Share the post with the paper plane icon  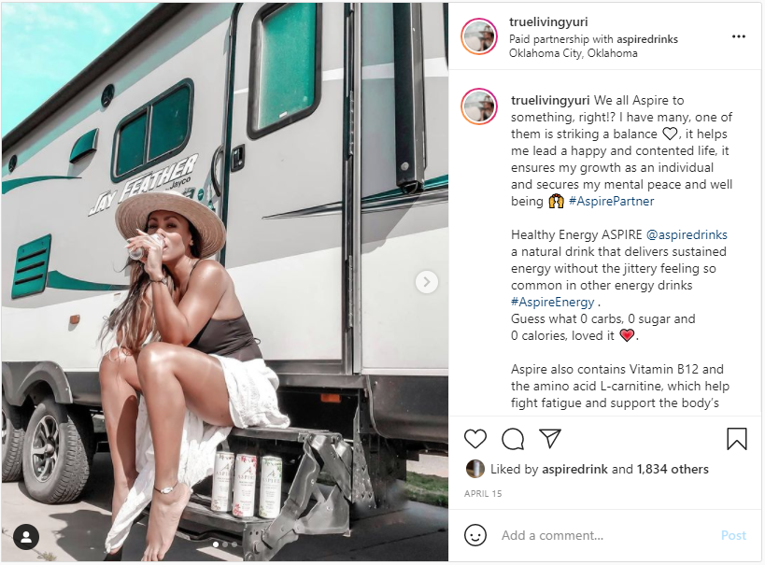point(550,438)
